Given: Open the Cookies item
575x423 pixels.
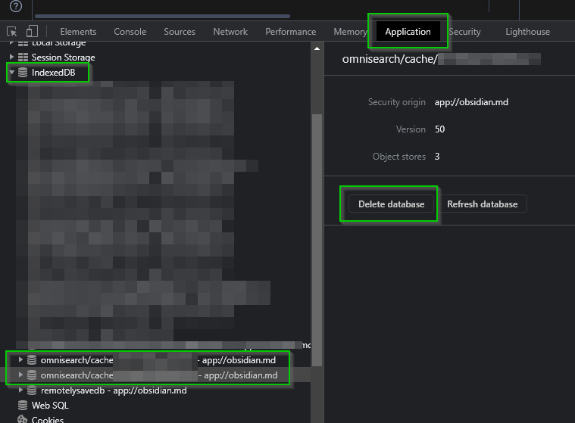Looking at the screenshot, I should 47,420.
